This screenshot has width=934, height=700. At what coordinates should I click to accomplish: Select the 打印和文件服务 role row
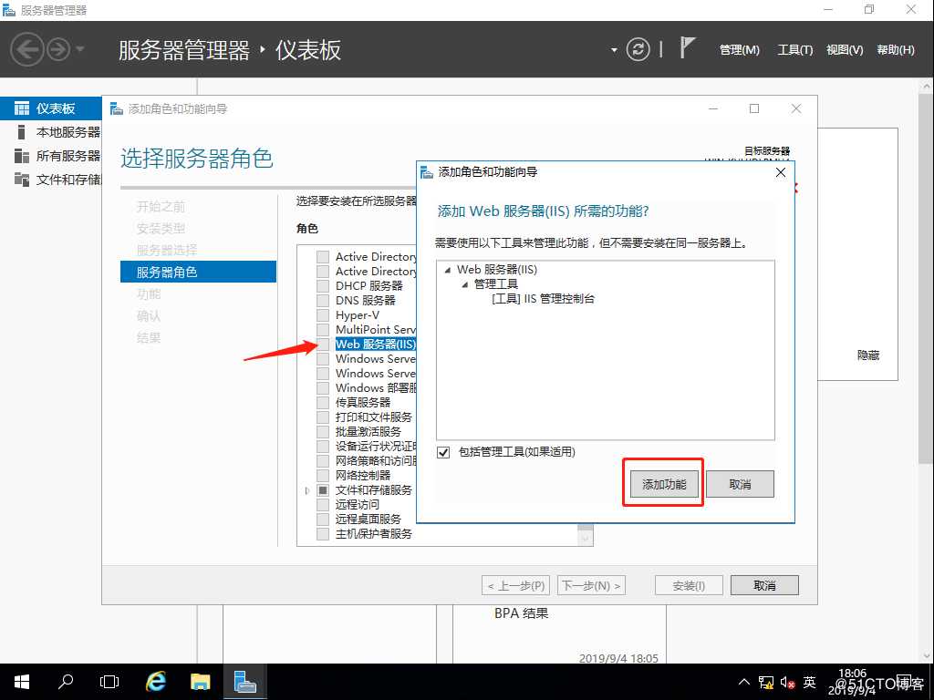click(373, 417)
